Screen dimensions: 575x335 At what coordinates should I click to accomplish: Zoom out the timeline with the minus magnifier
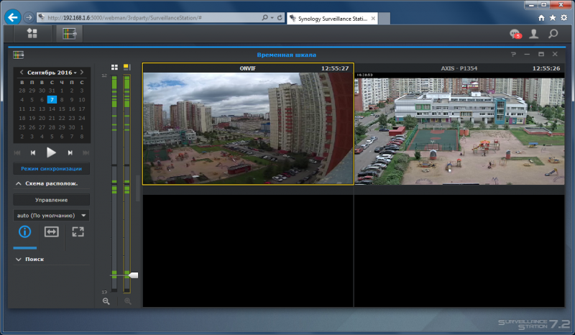(106, 301)
